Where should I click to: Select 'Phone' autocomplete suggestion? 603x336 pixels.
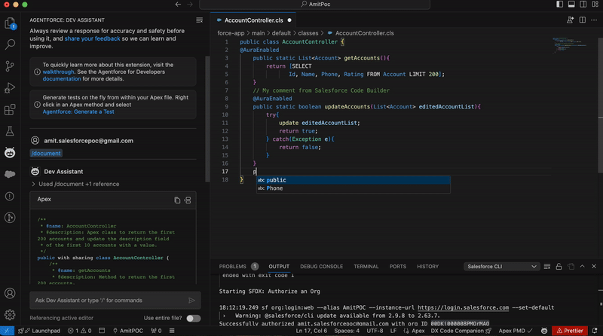354,188
